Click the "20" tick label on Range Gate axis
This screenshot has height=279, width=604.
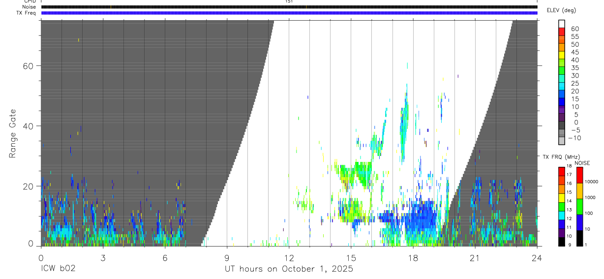click(28, 186)
